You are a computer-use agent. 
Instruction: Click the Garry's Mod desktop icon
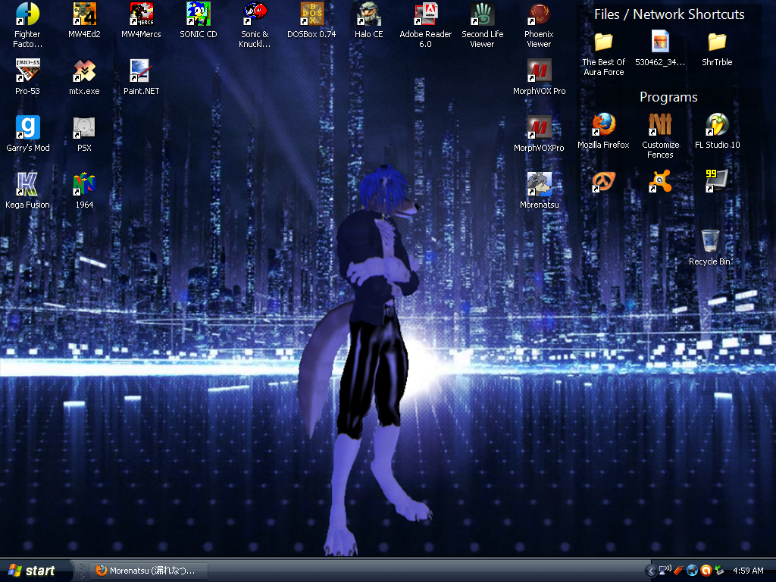(x=27, y=128)
